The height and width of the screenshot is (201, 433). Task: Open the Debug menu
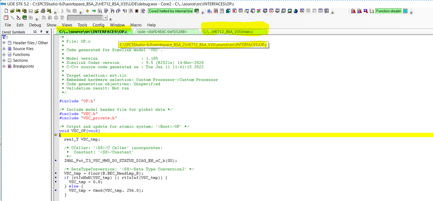[35, 25]
